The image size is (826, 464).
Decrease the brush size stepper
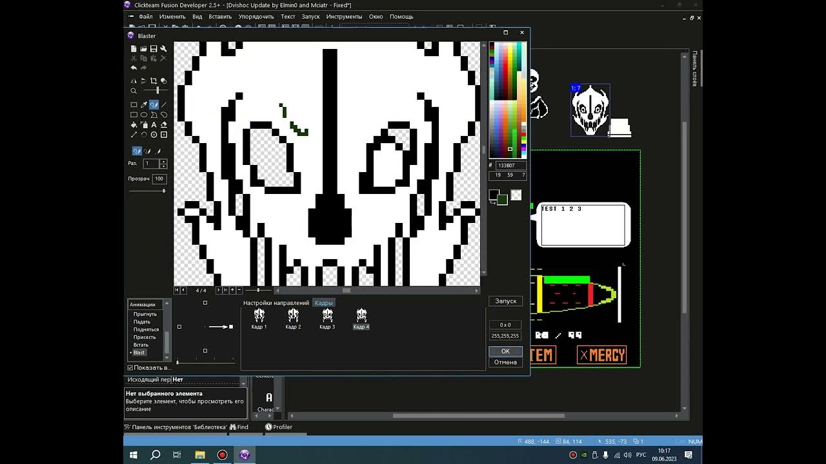163,166
